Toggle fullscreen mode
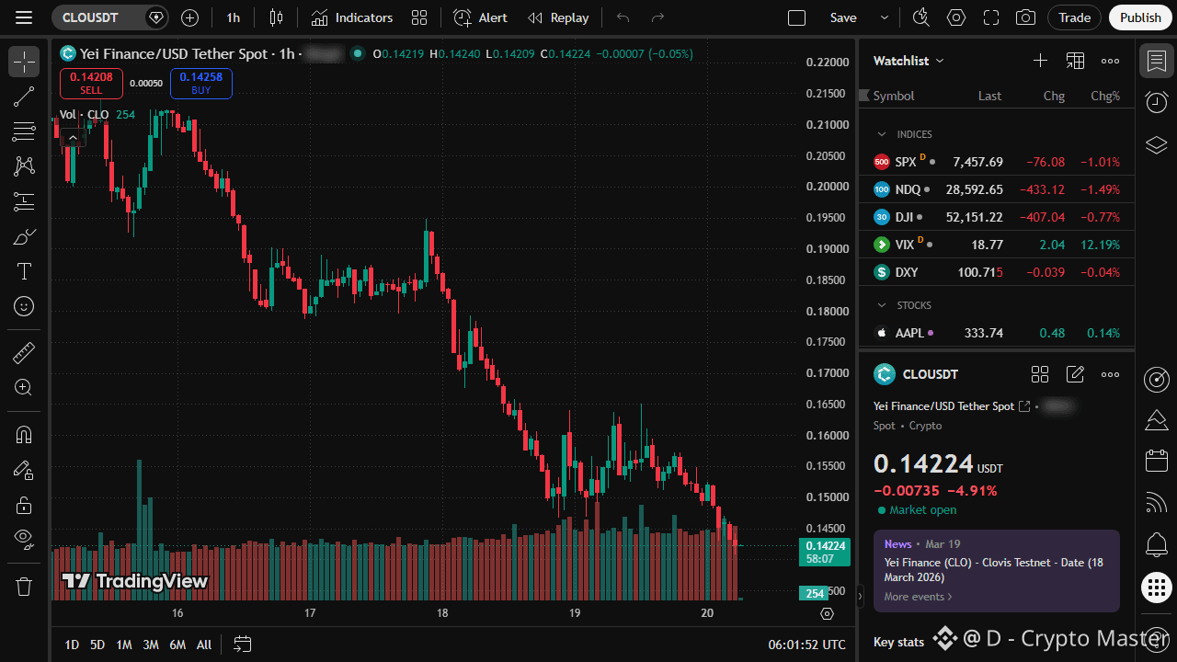Viewport: 1177px width, 662px height. 991,17
